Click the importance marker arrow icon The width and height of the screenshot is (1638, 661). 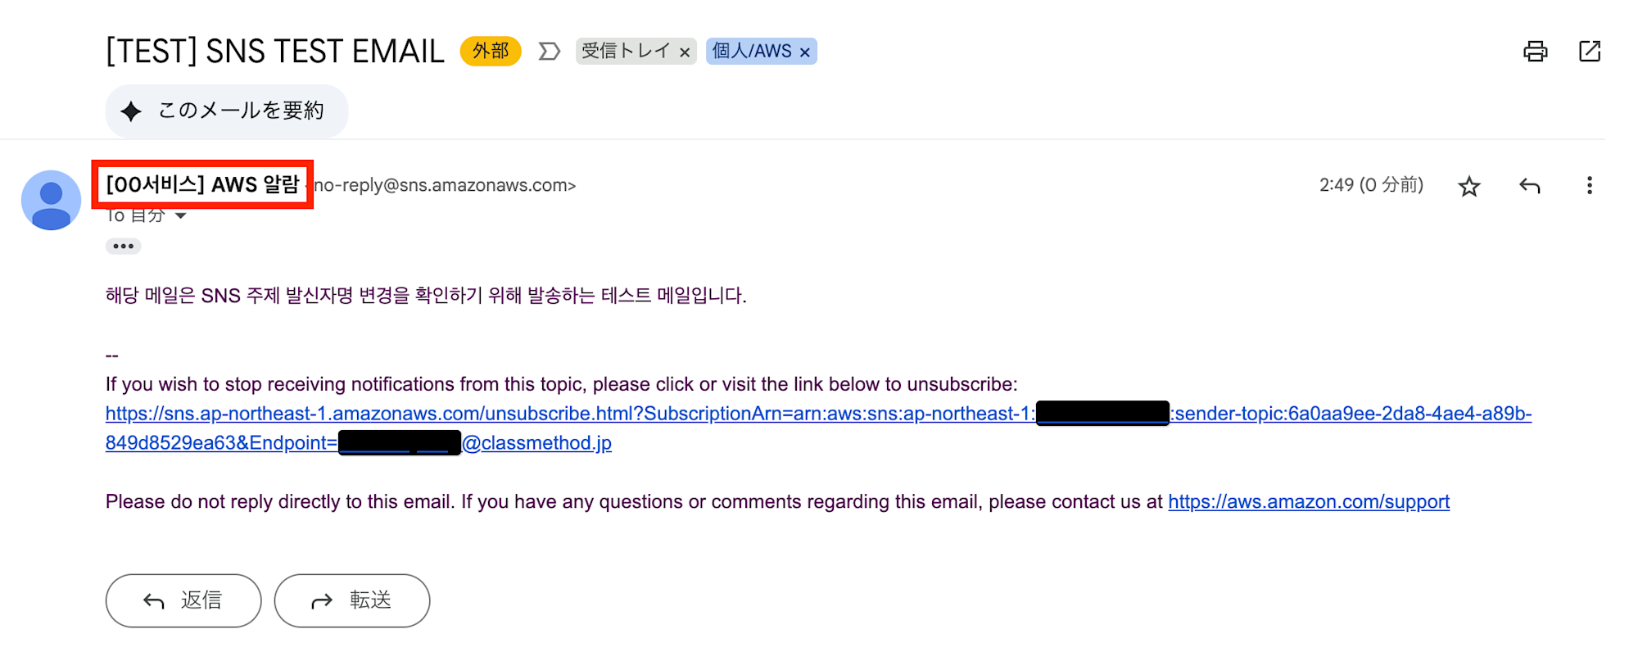click(549, 52)
